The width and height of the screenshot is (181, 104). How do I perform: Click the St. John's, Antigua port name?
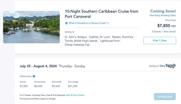point(76,37)
